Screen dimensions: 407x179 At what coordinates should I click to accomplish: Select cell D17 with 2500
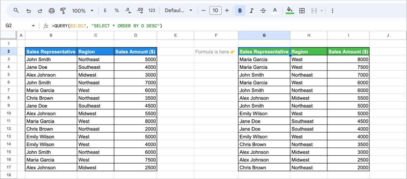click(136, 167)
